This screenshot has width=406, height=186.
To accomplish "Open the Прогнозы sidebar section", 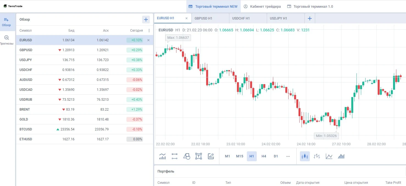I will click(x=7, y=40).
